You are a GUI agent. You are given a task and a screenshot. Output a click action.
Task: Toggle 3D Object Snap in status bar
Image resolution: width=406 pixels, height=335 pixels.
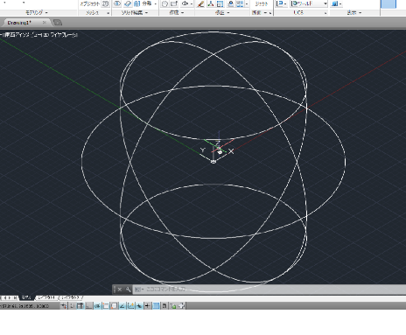tap(114, 306)
